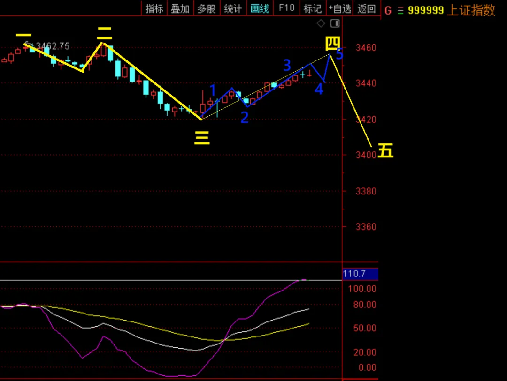Click the 3440 price axis label
The width and height of the screenshot is (507, 381).
pos(366,83)
